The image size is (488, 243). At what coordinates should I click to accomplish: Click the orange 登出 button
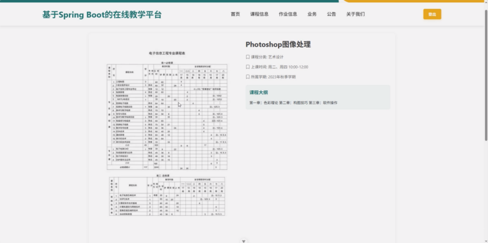[432, 14]
